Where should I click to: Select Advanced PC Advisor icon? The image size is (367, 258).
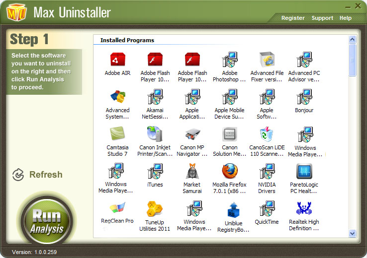point(304,60)
